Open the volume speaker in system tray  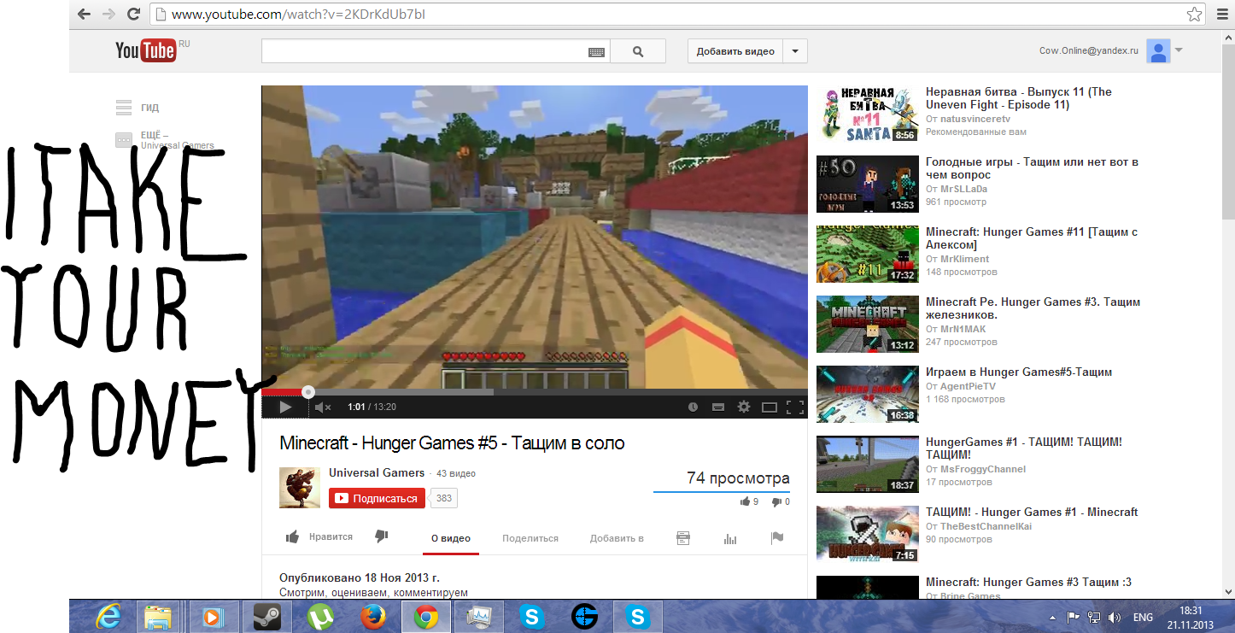point(1115,617)
